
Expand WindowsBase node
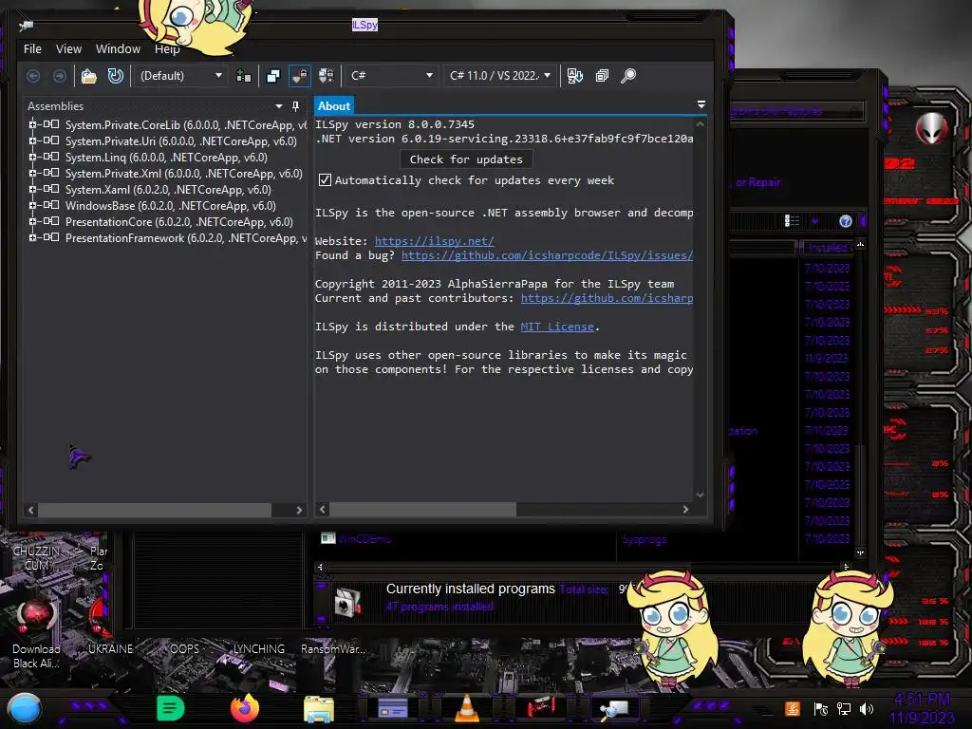pos(32,205)
